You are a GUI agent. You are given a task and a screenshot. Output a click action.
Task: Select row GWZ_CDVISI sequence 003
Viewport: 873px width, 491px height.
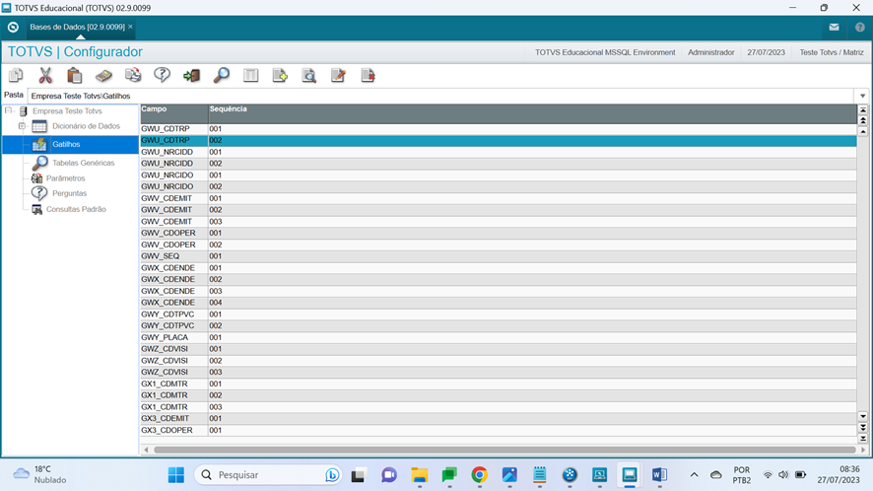coord(499,373)
